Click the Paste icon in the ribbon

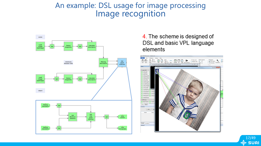150,61
